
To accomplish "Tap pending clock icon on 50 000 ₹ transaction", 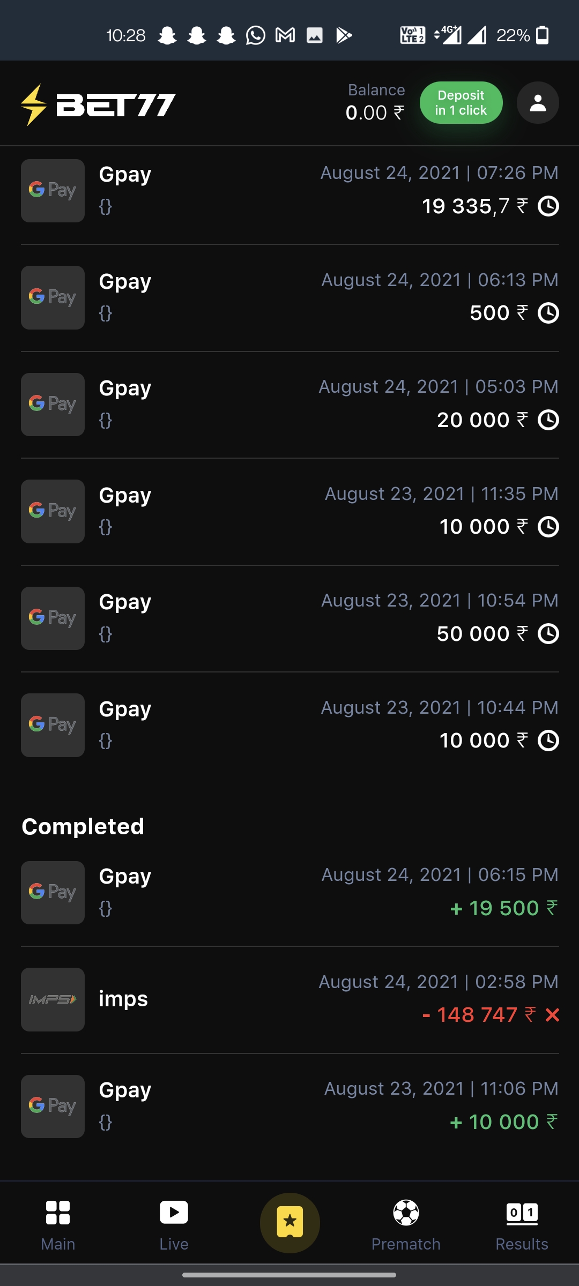I will point(548,634).
